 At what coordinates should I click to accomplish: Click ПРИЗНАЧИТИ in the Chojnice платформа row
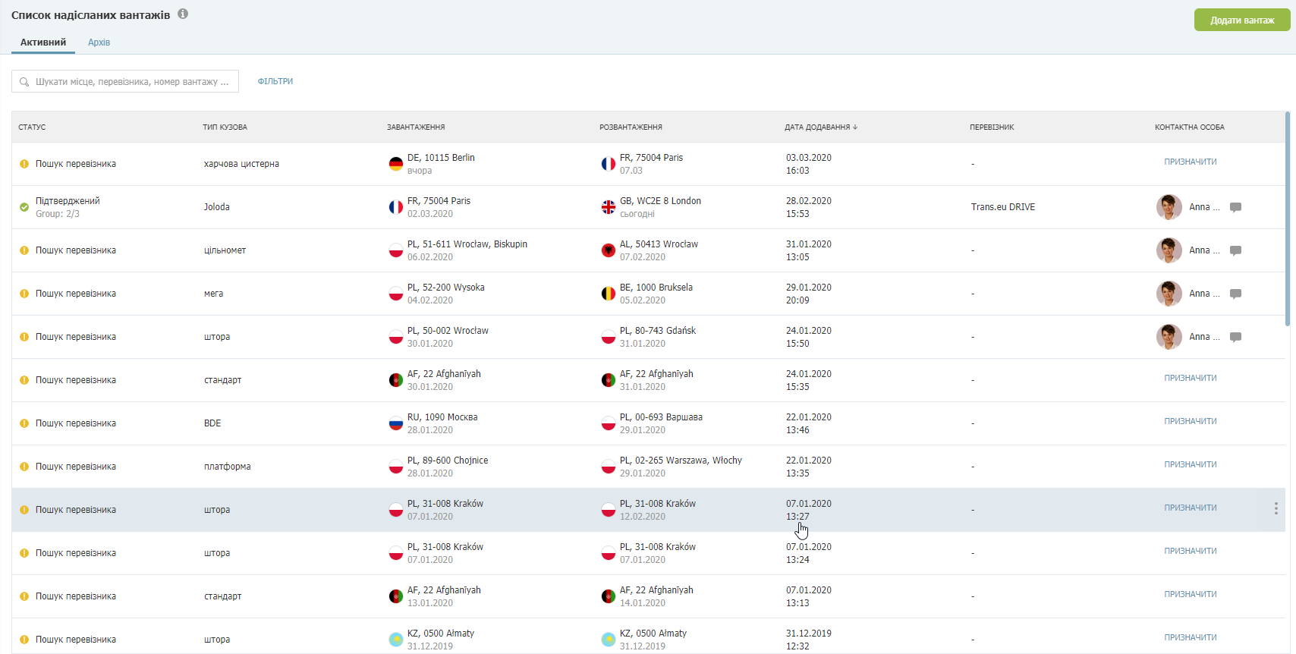click(1191, 464)
